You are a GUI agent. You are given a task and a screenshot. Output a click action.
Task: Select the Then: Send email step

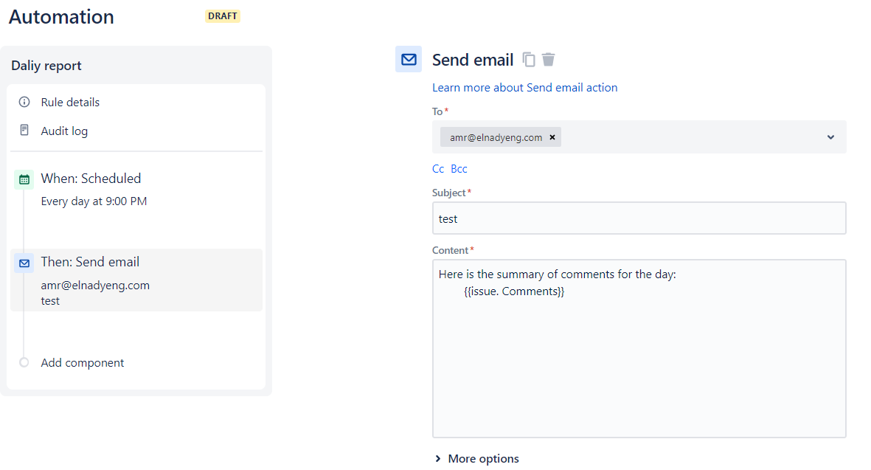click(136, 280)
